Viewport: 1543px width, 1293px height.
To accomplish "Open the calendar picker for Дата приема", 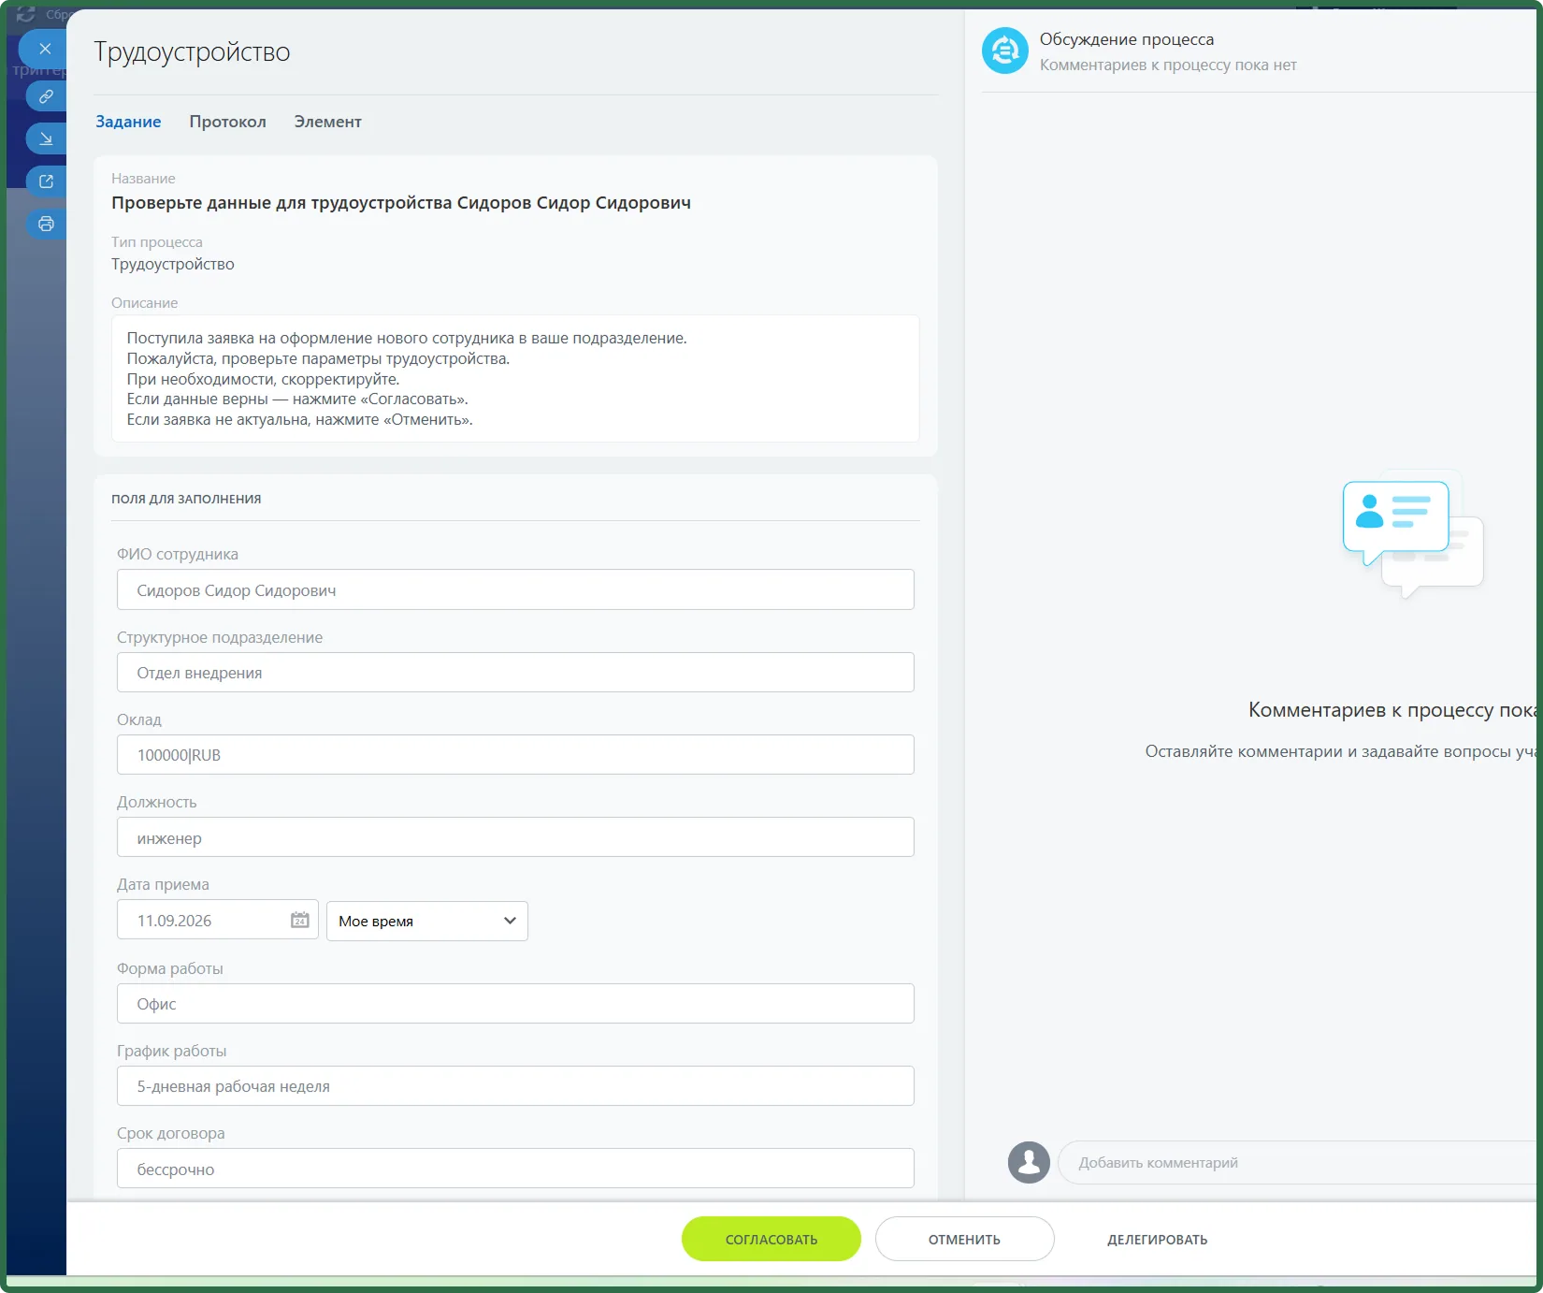I will click(x=299, y=921).
